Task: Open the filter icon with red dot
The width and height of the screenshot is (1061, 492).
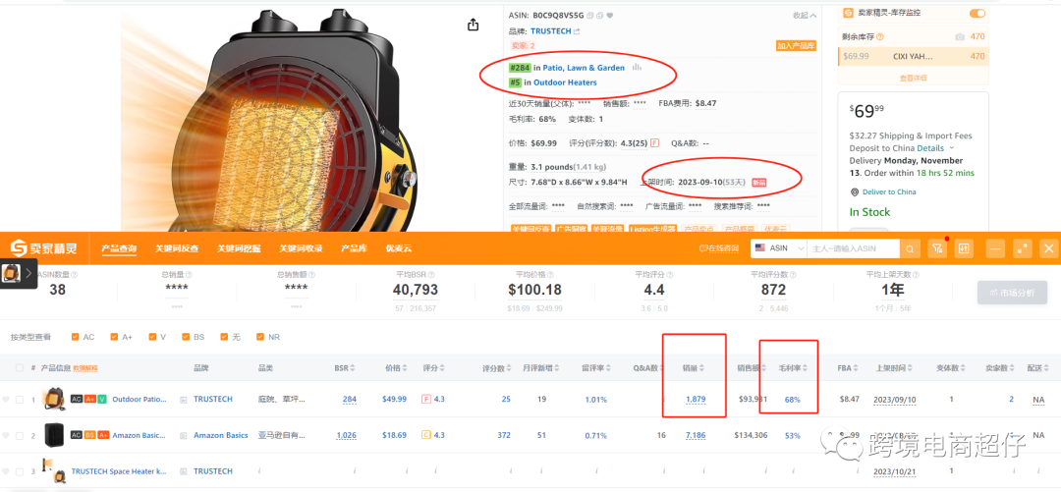Action: tap(937, 248)
